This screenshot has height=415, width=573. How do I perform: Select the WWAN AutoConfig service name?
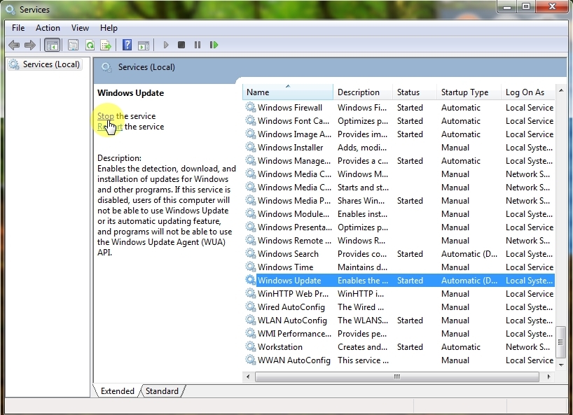(x=294, y=360)
